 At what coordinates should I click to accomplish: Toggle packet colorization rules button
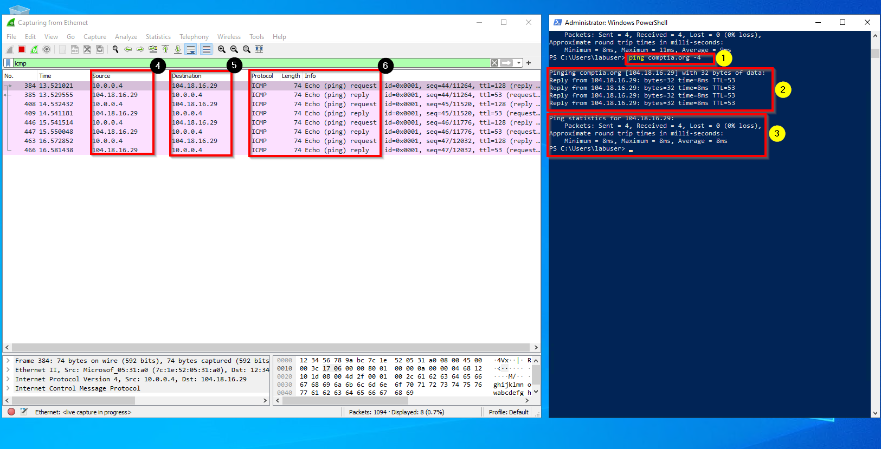207,49
